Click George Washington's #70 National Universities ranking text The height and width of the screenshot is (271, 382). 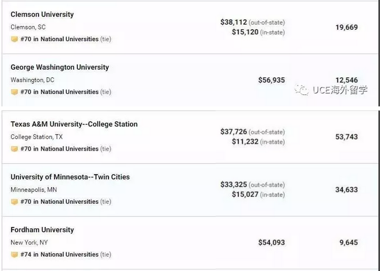coord(60,92)
